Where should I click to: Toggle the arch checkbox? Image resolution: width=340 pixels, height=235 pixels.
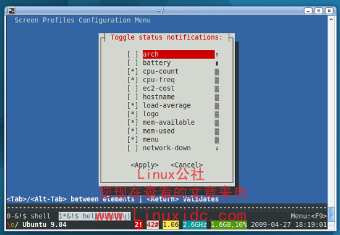click(132, 54)
